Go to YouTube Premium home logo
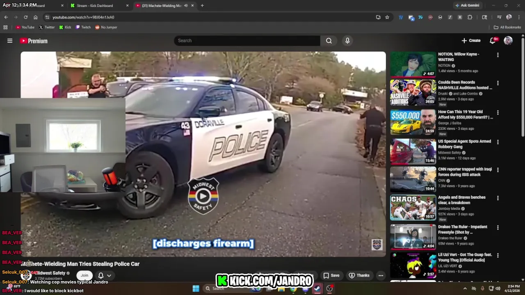This screenshot has height=295, width=525. (x=34, y=41)
